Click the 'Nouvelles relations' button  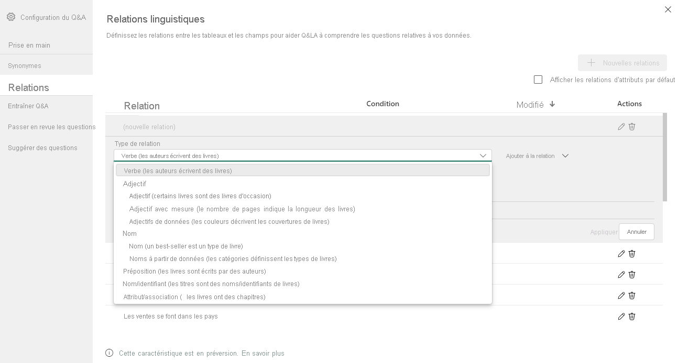(x=622, y=63)
